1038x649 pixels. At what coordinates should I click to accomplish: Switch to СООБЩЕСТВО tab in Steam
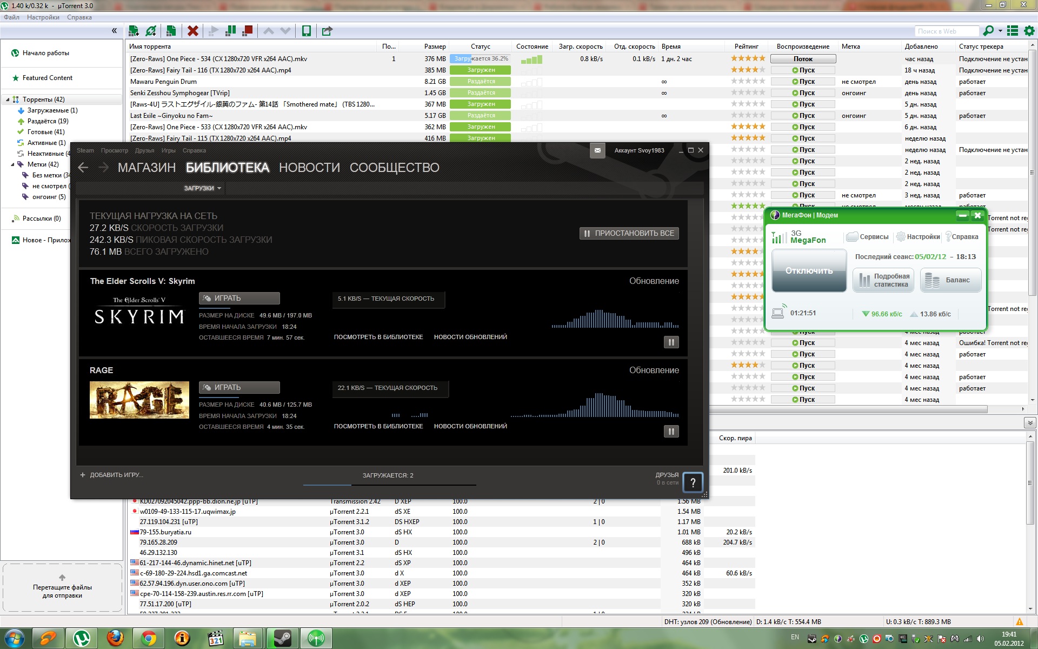point(394,168)
